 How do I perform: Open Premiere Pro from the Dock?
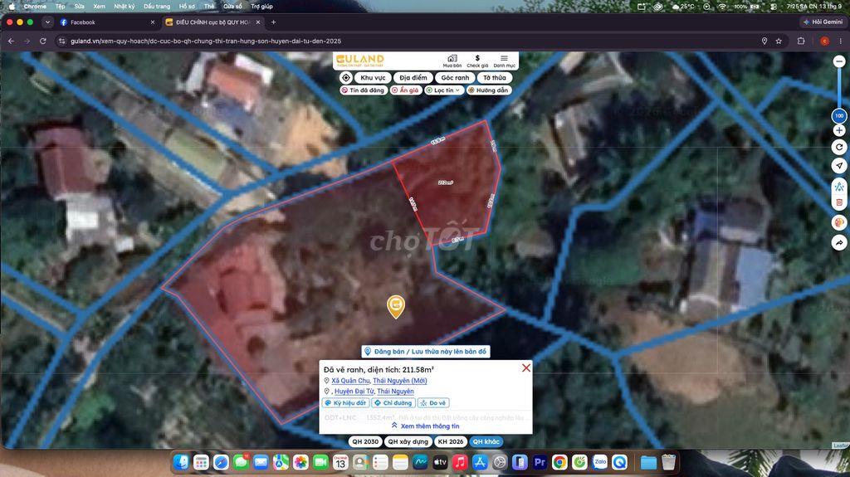(x=540, y=462)
